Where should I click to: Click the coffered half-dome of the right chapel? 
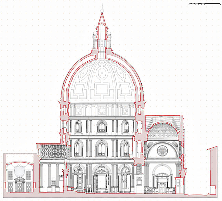click(x=162, y=130)
